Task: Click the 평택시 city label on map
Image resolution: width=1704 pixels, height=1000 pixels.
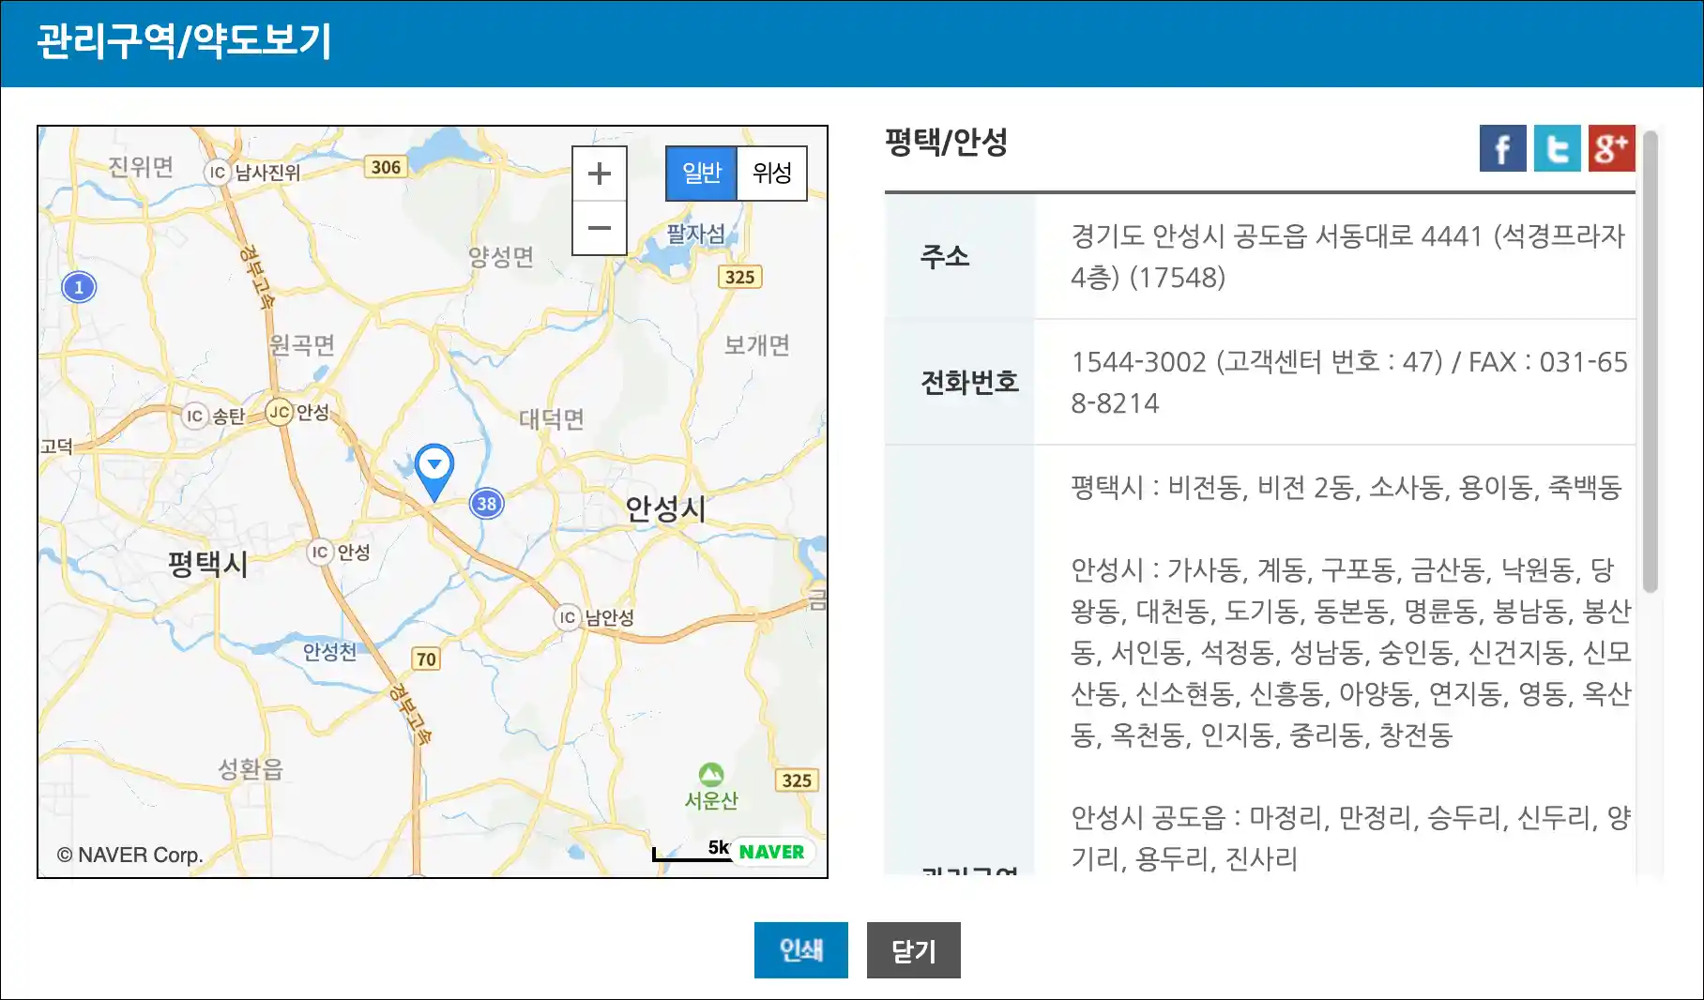Action: point(207,564)
